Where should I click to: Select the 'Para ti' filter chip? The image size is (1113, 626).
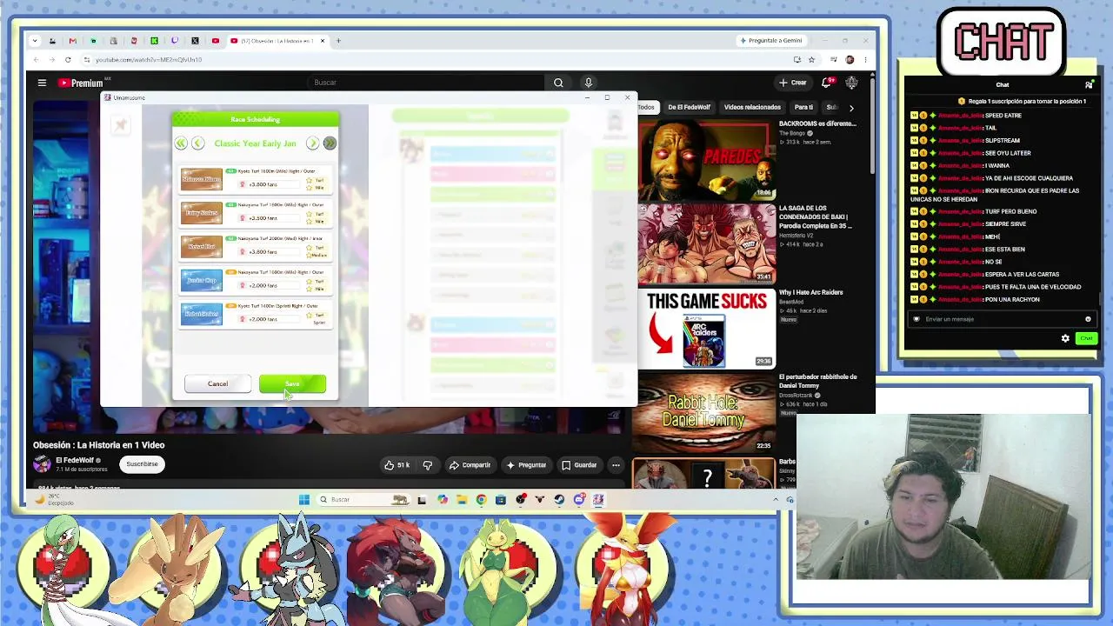point(803,107)
